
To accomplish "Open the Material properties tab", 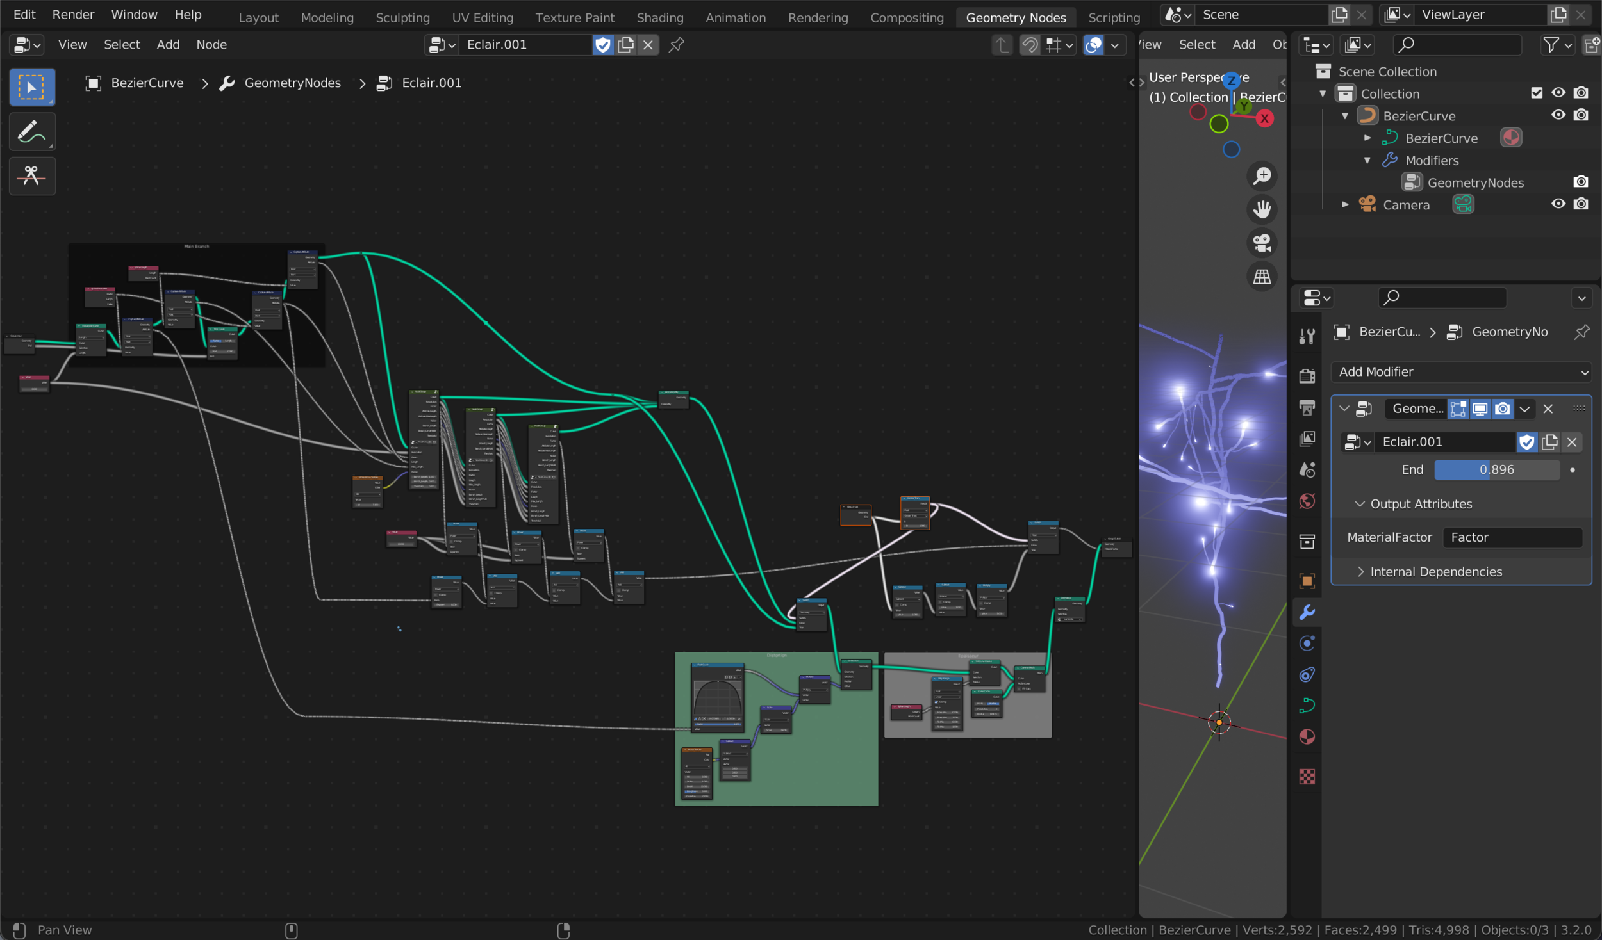I will click(1307, 737).
